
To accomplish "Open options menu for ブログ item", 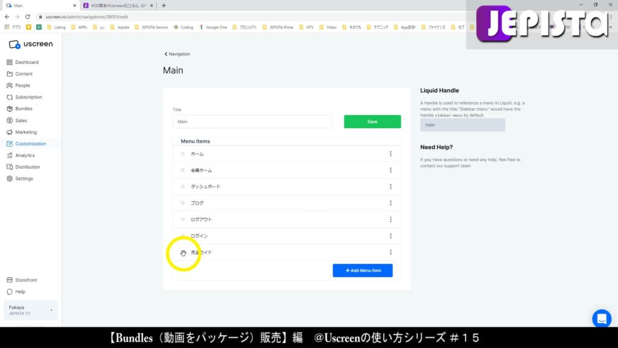I will (390, 203).
